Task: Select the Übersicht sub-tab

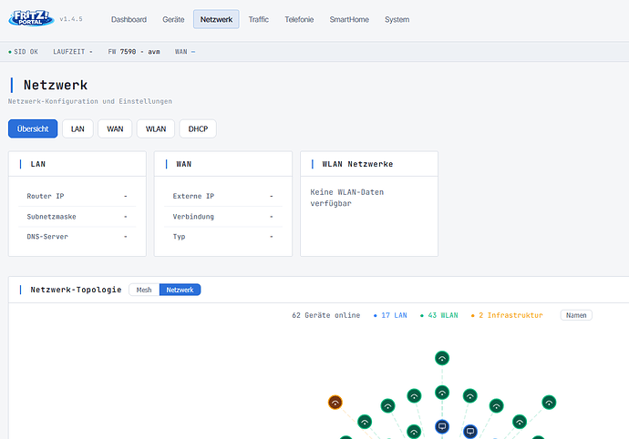Action: (33, 128)
